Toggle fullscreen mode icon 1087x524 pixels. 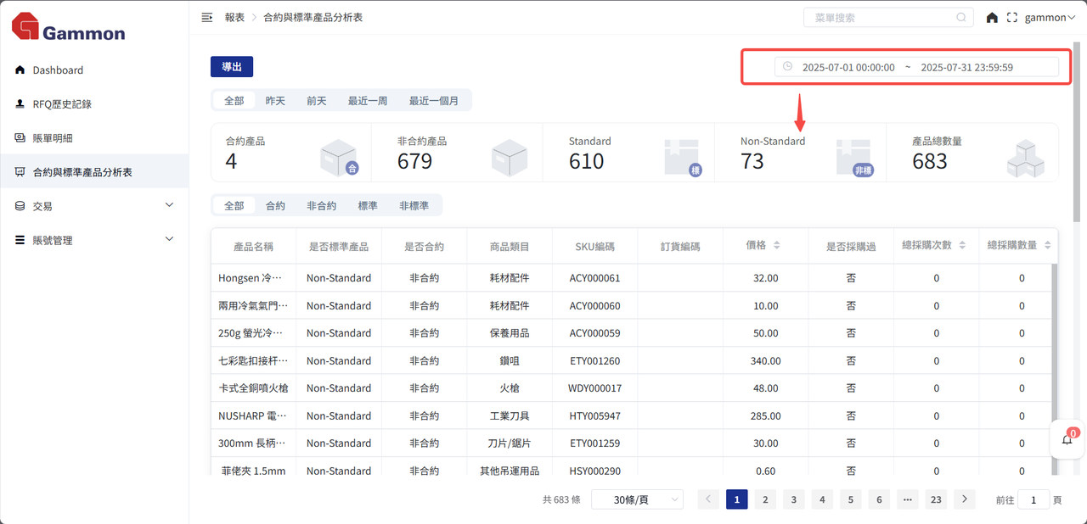tap(1011, 17)
